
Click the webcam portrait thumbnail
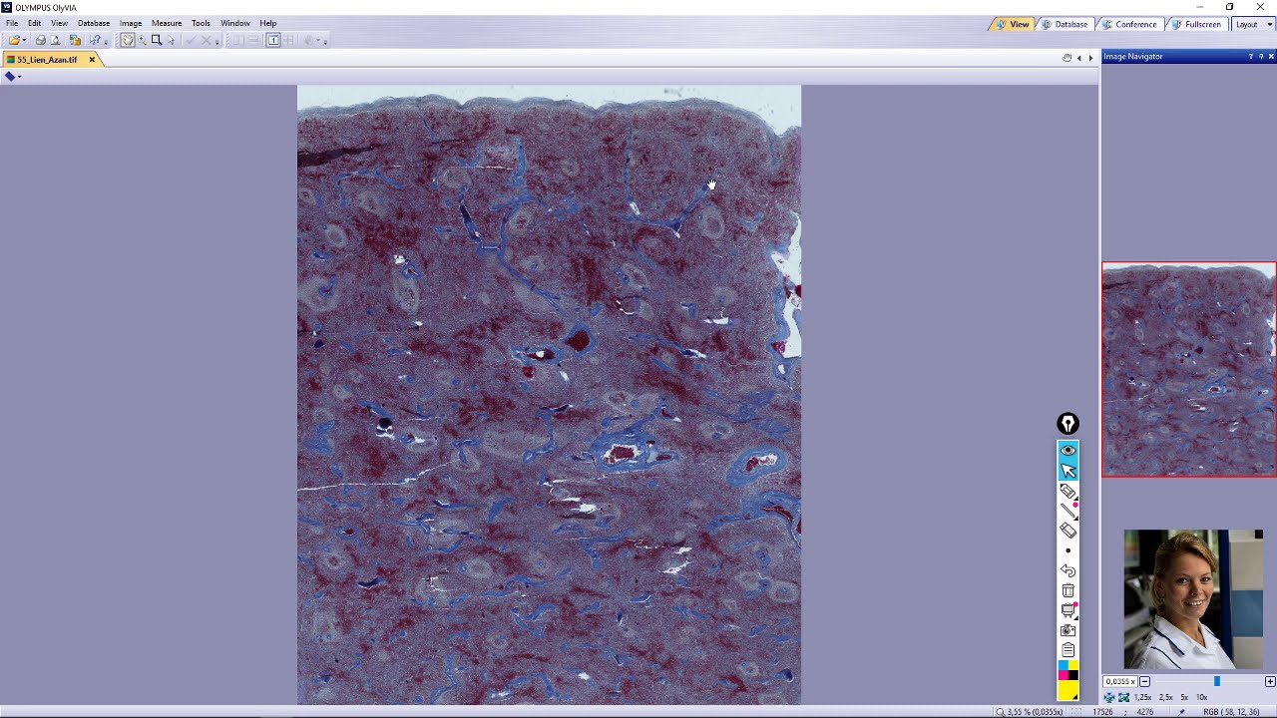coord(1193,599)
